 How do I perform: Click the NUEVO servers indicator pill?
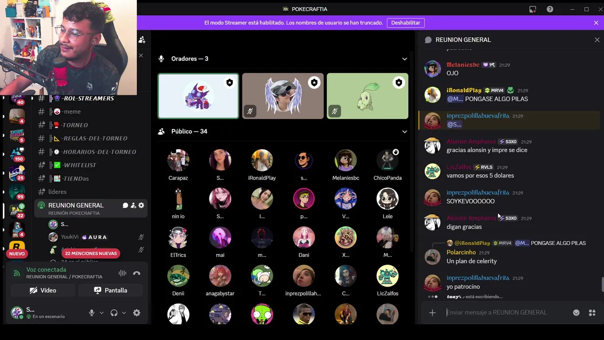pos(17,254)
